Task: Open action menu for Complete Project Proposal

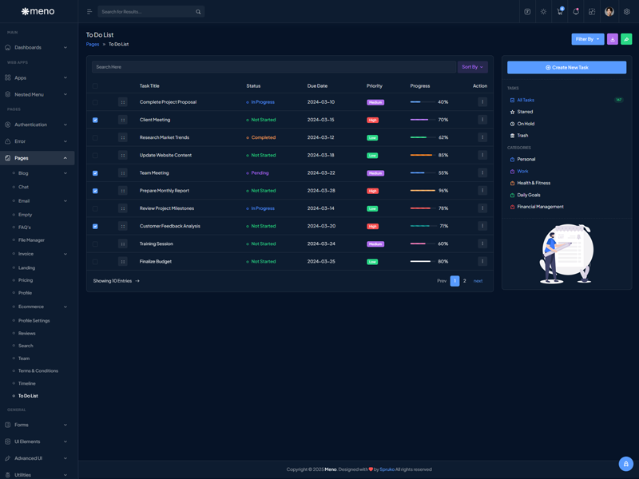Action: tap(482, 102)
